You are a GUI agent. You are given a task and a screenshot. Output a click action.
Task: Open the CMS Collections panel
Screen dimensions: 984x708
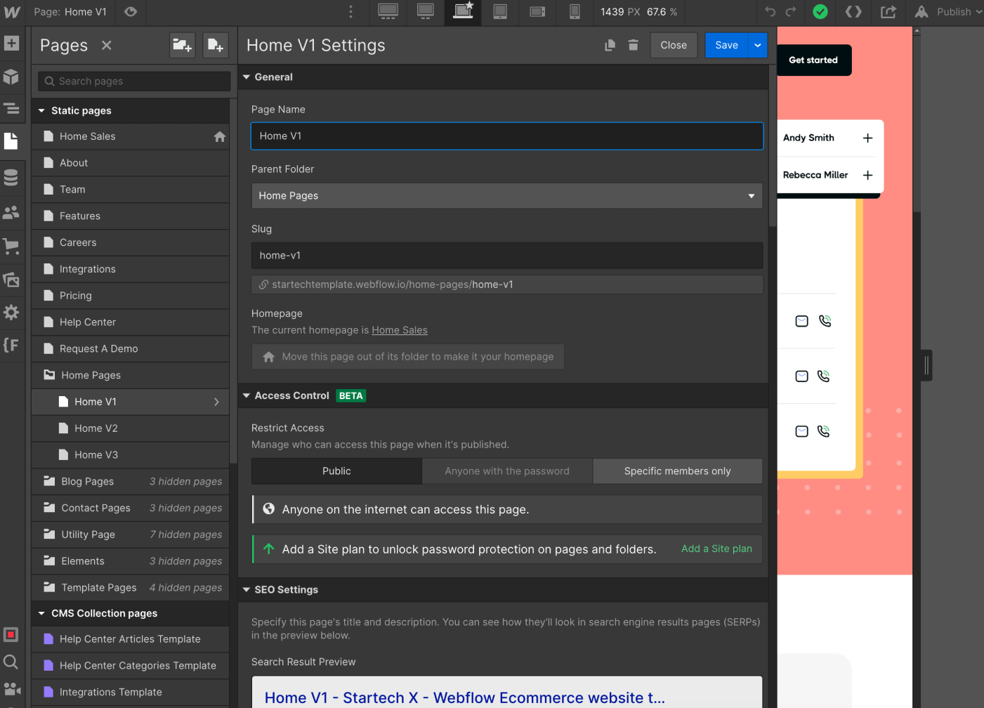11,177
